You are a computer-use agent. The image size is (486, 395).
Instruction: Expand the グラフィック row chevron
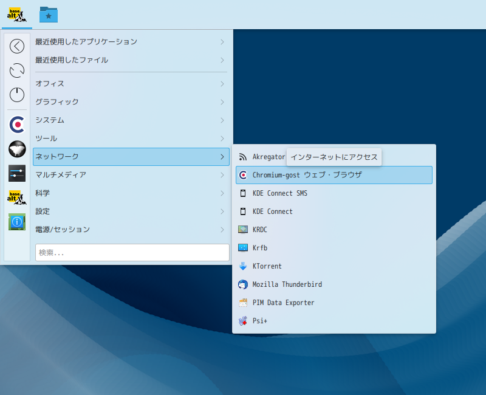coord(222,102)
